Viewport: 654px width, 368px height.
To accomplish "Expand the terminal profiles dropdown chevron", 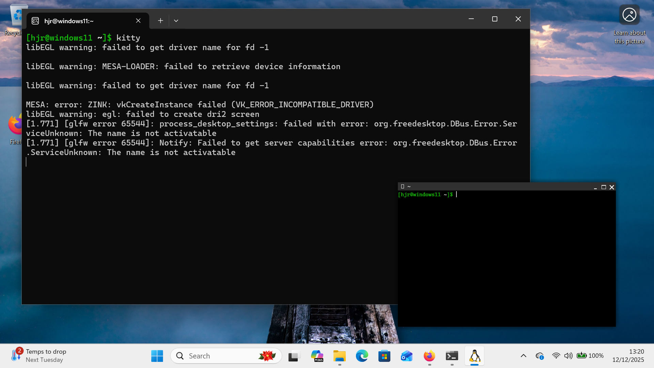I will [x=176, y=21].
